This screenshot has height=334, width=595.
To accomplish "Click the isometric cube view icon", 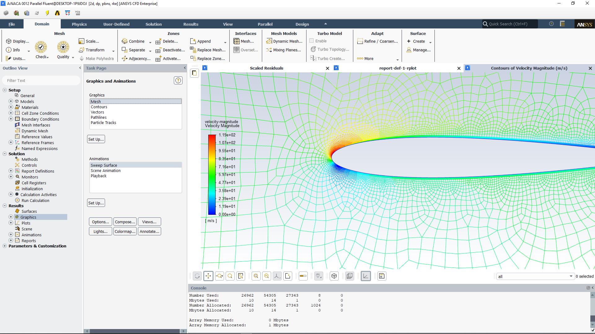I will [334, 276].
